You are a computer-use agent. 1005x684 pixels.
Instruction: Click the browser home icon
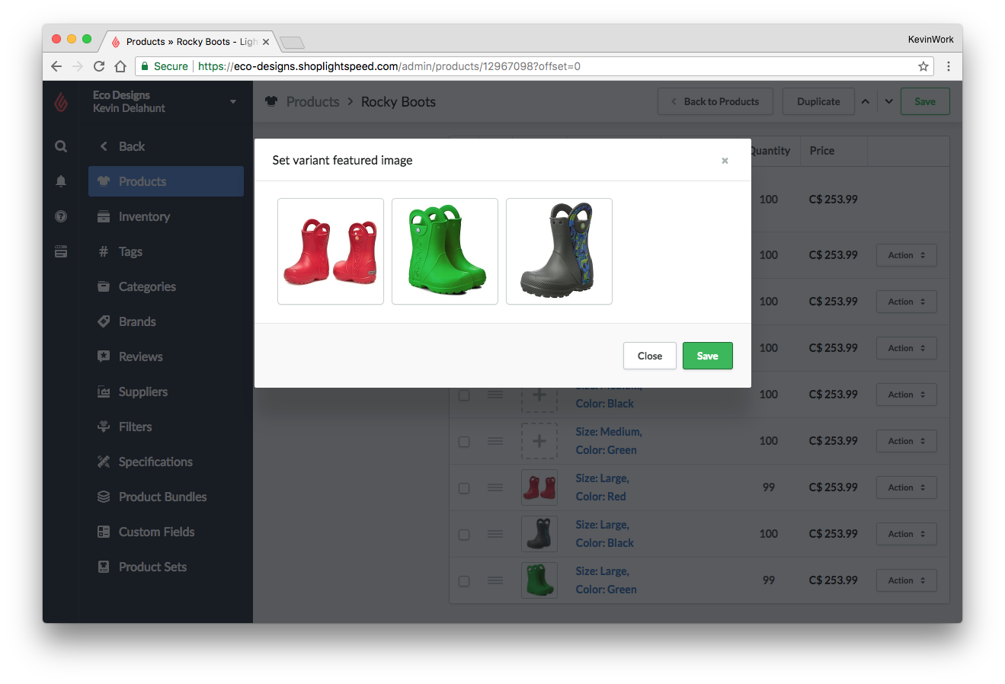point(120,66)
